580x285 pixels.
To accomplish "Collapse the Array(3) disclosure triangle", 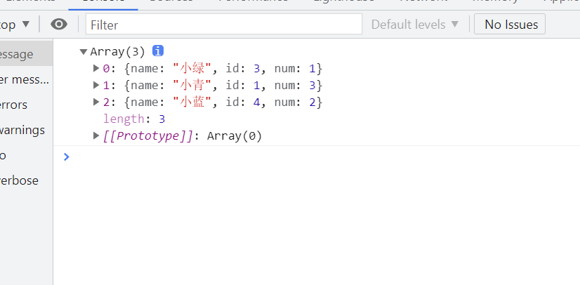I will [84, 51].
